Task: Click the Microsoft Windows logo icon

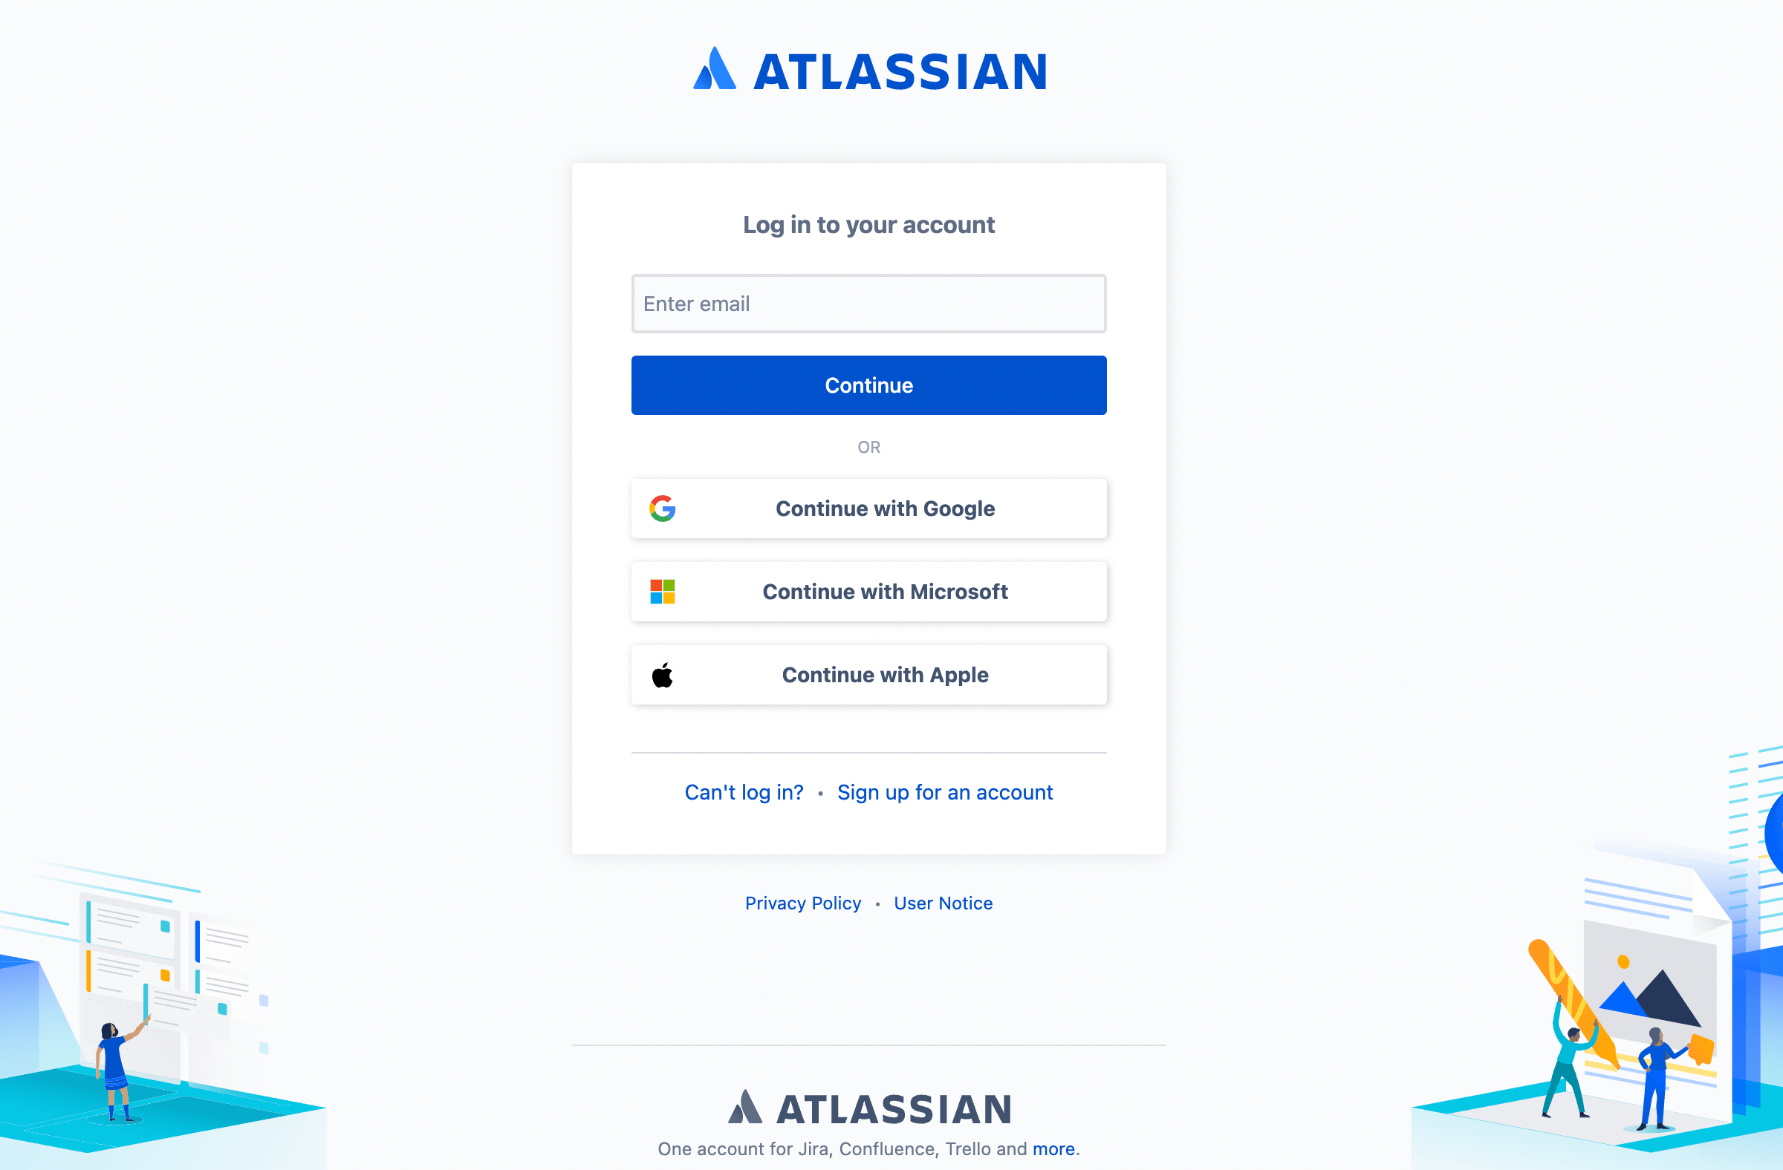Action: (x=663, y=592)
